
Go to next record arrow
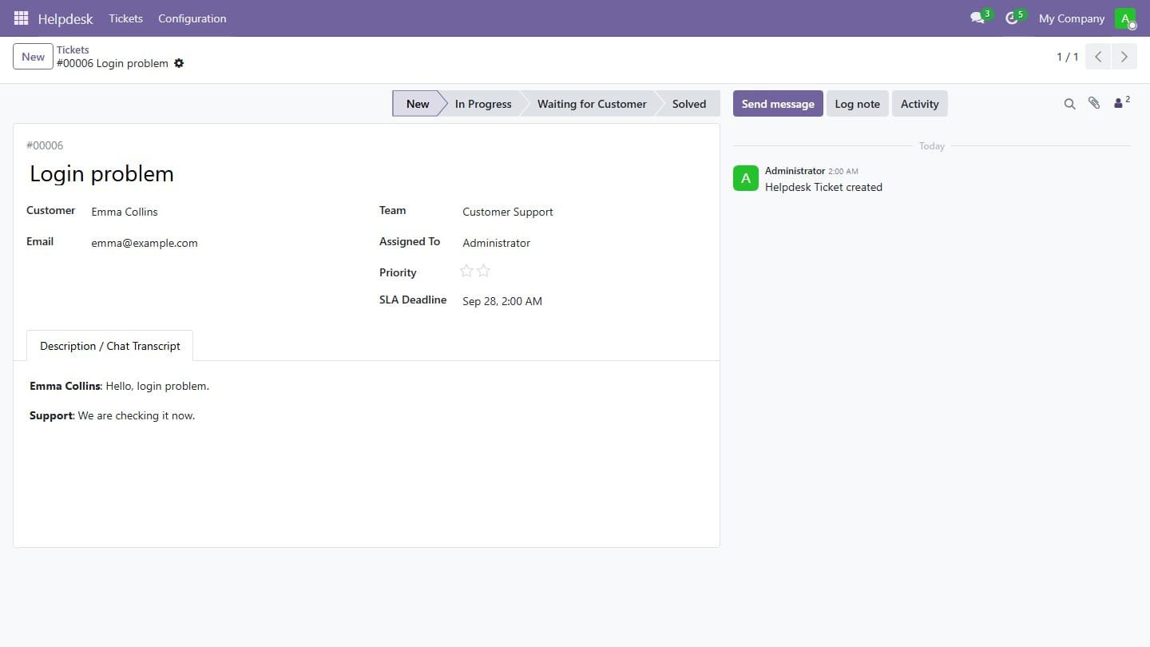pos(1124,57)
